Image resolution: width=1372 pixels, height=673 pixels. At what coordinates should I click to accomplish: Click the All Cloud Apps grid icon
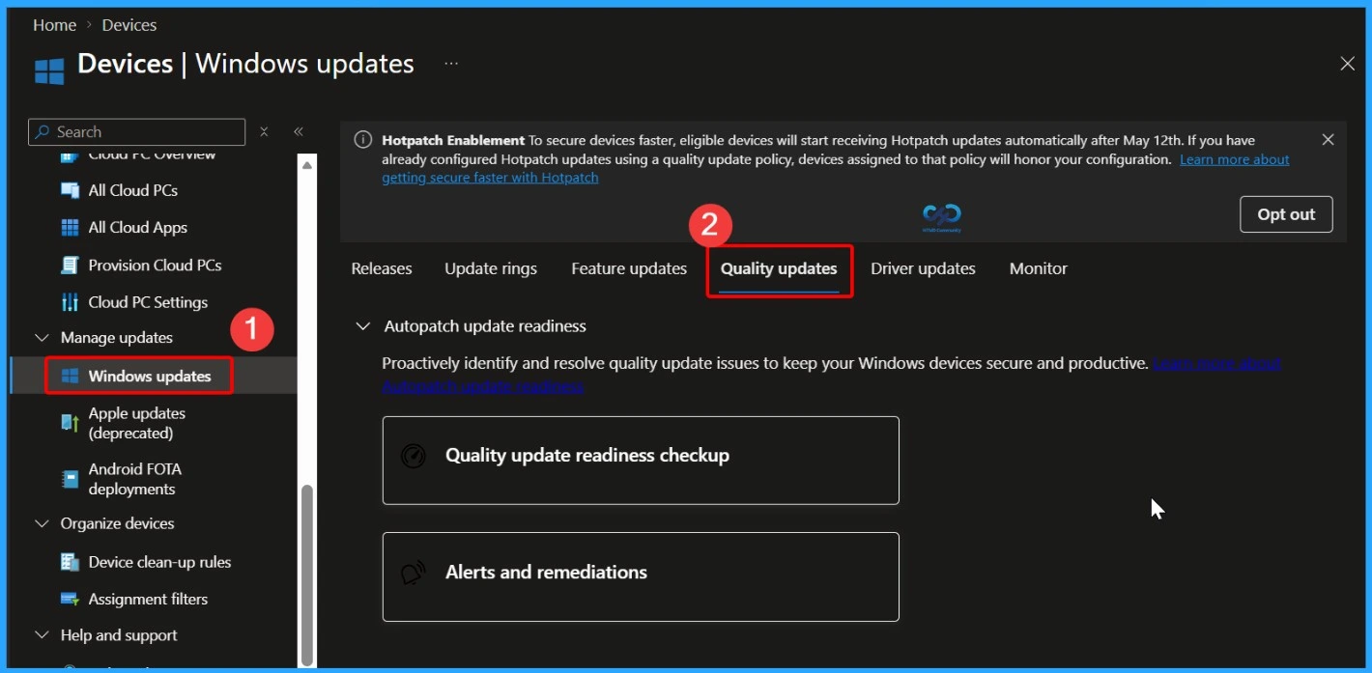(70, 228)
